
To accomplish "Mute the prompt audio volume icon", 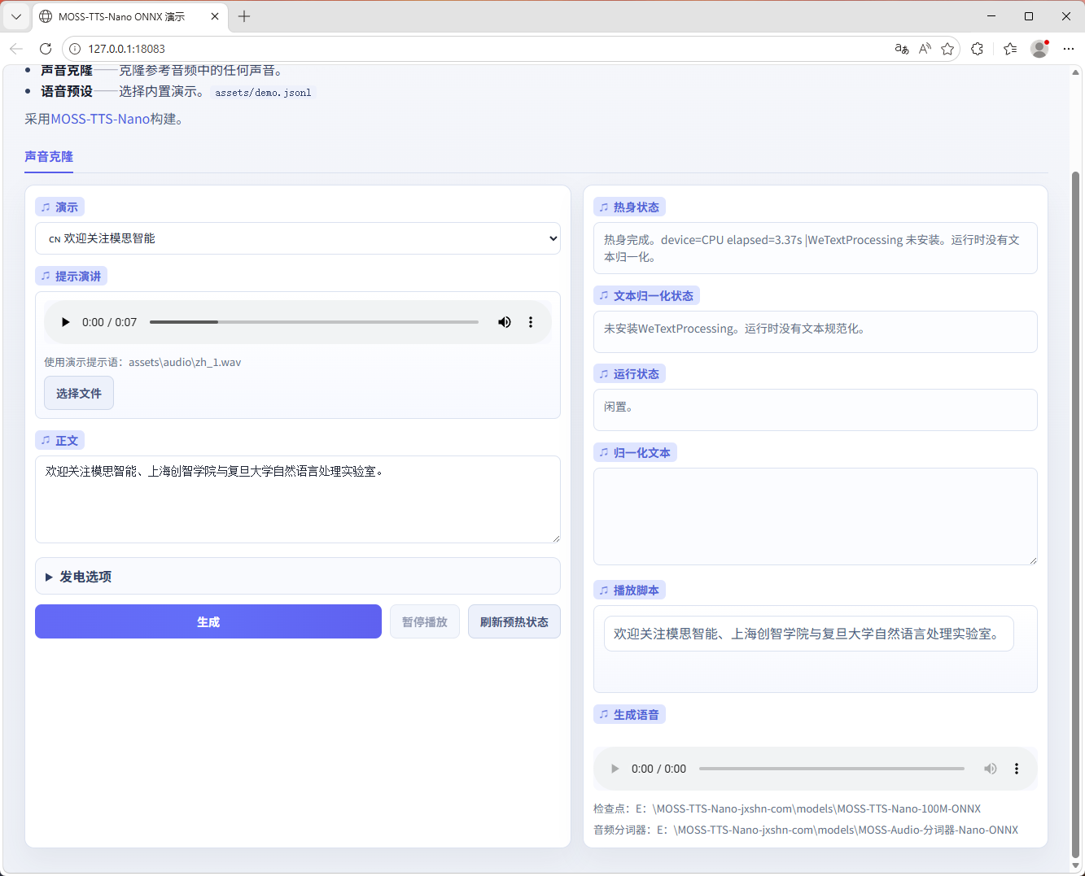I will click(505, 322).
